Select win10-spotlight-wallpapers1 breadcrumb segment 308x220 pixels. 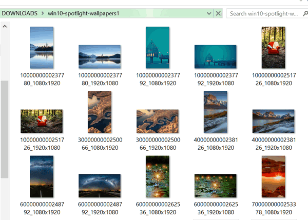click(84, 13)
